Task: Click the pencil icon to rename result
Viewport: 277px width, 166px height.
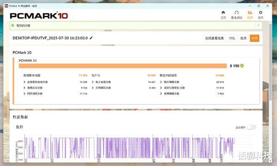Action: [x=91, y=38]
